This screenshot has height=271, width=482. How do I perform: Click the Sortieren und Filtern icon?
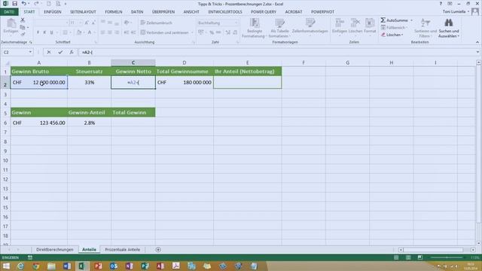click(x=426, y=23)
